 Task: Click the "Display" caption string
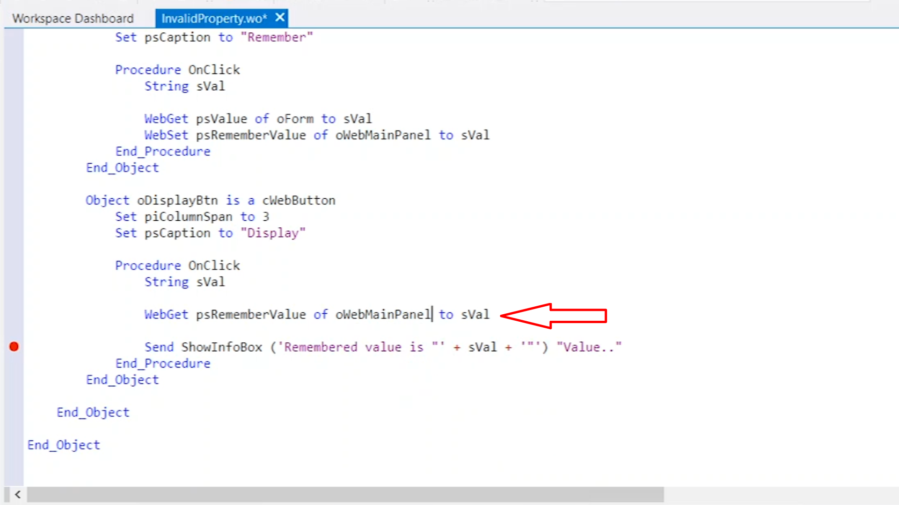tap(273, 233)
